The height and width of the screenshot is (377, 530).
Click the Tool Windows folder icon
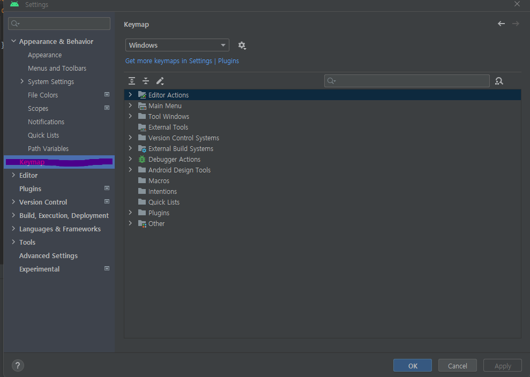[143, 116]
